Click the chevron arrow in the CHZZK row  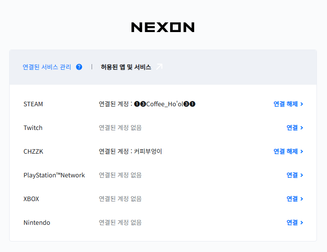[x=302, y=152]
